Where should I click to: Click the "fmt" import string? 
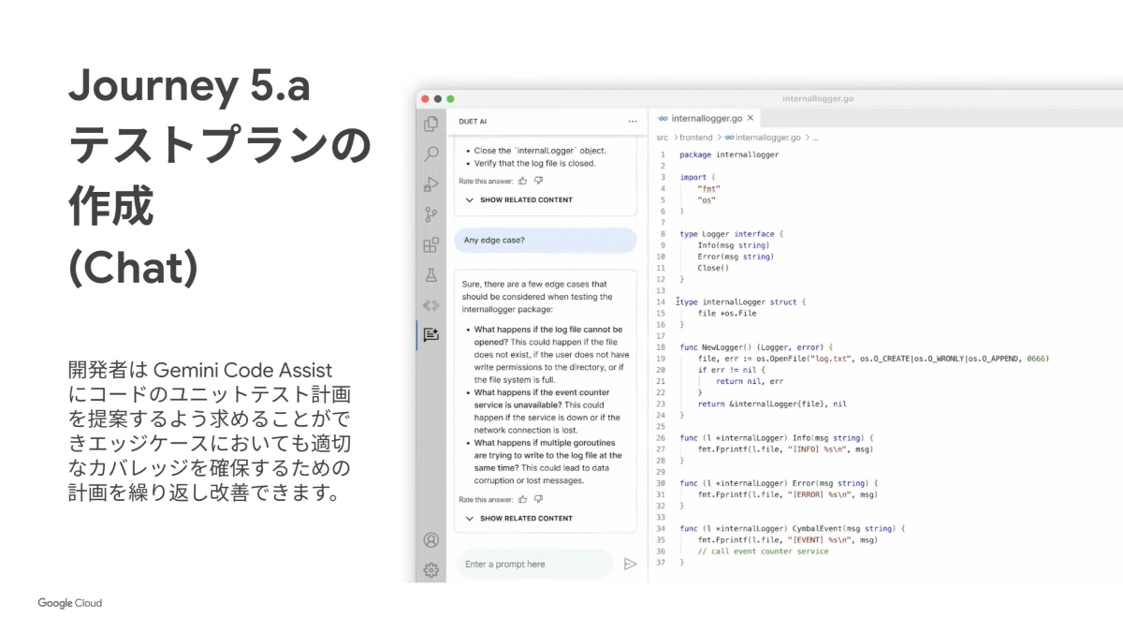[708, 188]
